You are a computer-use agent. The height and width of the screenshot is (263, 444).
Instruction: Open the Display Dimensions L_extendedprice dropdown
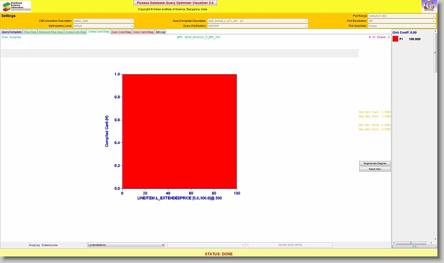pyautogui.click(x=126, y=245)
